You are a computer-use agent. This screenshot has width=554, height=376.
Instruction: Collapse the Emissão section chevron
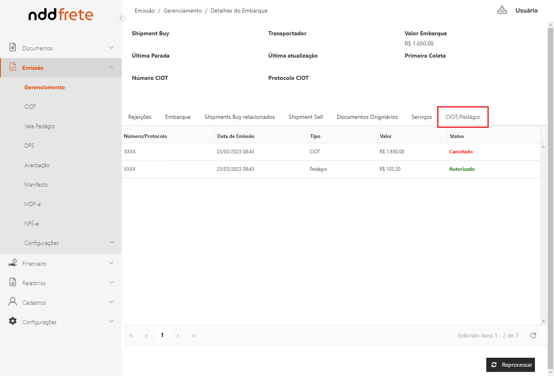tap(112, 67)
